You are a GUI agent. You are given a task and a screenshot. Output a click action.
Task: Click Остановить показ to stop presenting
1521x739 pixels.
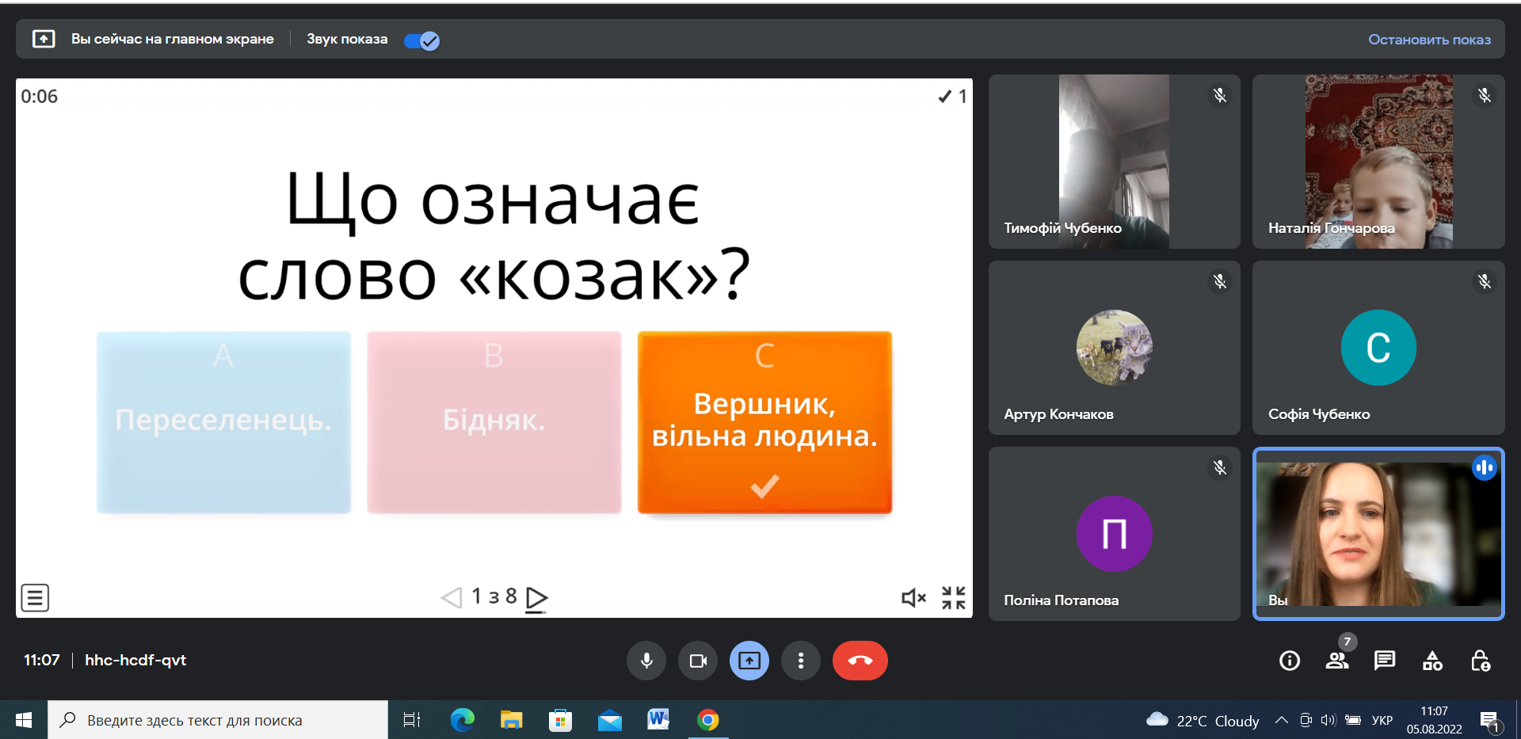(x=1429, y=40)
